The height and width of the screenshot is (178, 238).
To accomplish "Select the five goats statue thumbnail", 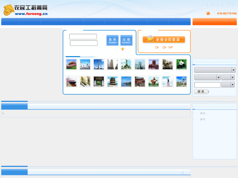I will [126, 64].
